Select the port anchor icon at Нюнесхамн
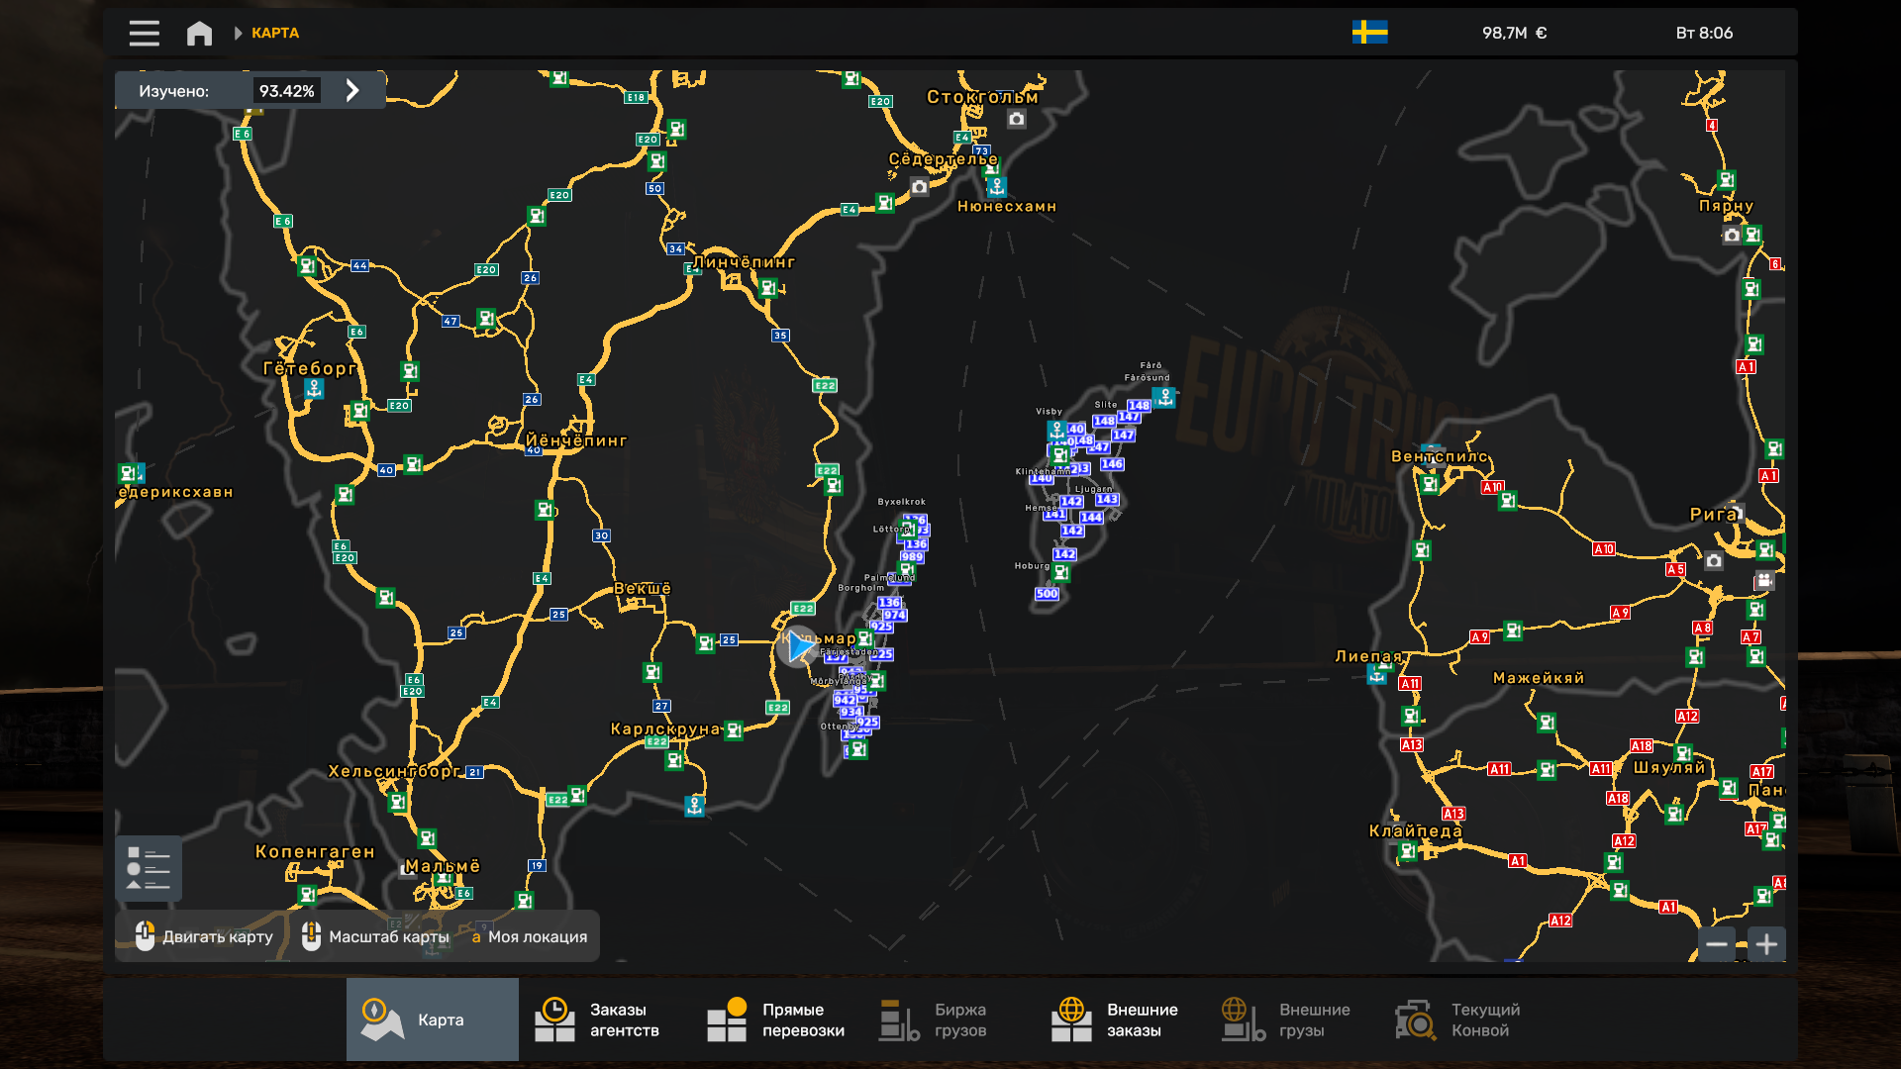 click(x=997, y=186)
